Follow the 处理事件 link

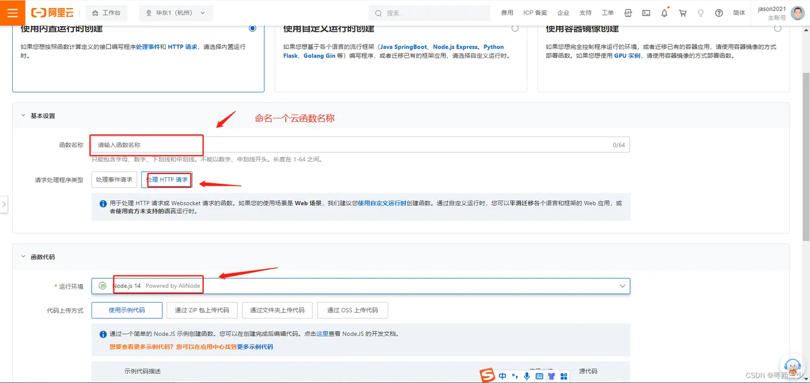[148, 47]
